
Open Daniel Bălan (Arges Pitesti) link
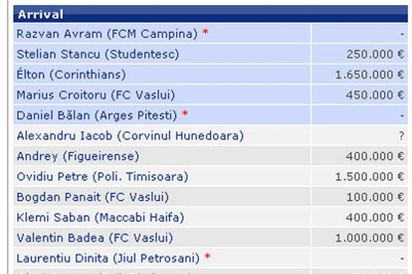pyautogui.click(x=97, y=115)
